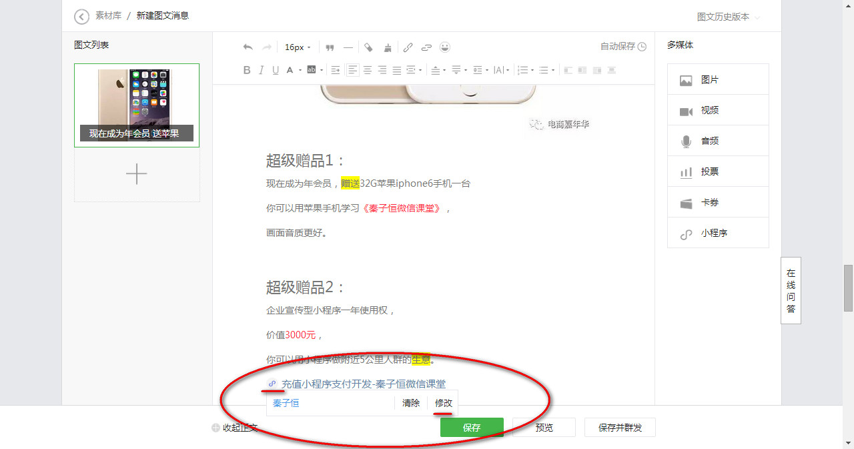Image resolution: width=854 pixels, height=449 pixels.
Task: Apply the ab background highlight color
Action: click(311, 69)
